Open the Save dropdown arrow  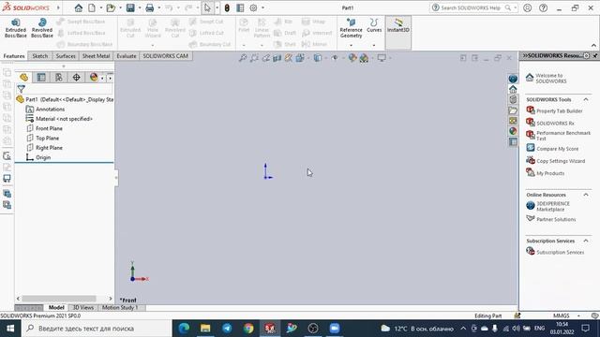140,7
